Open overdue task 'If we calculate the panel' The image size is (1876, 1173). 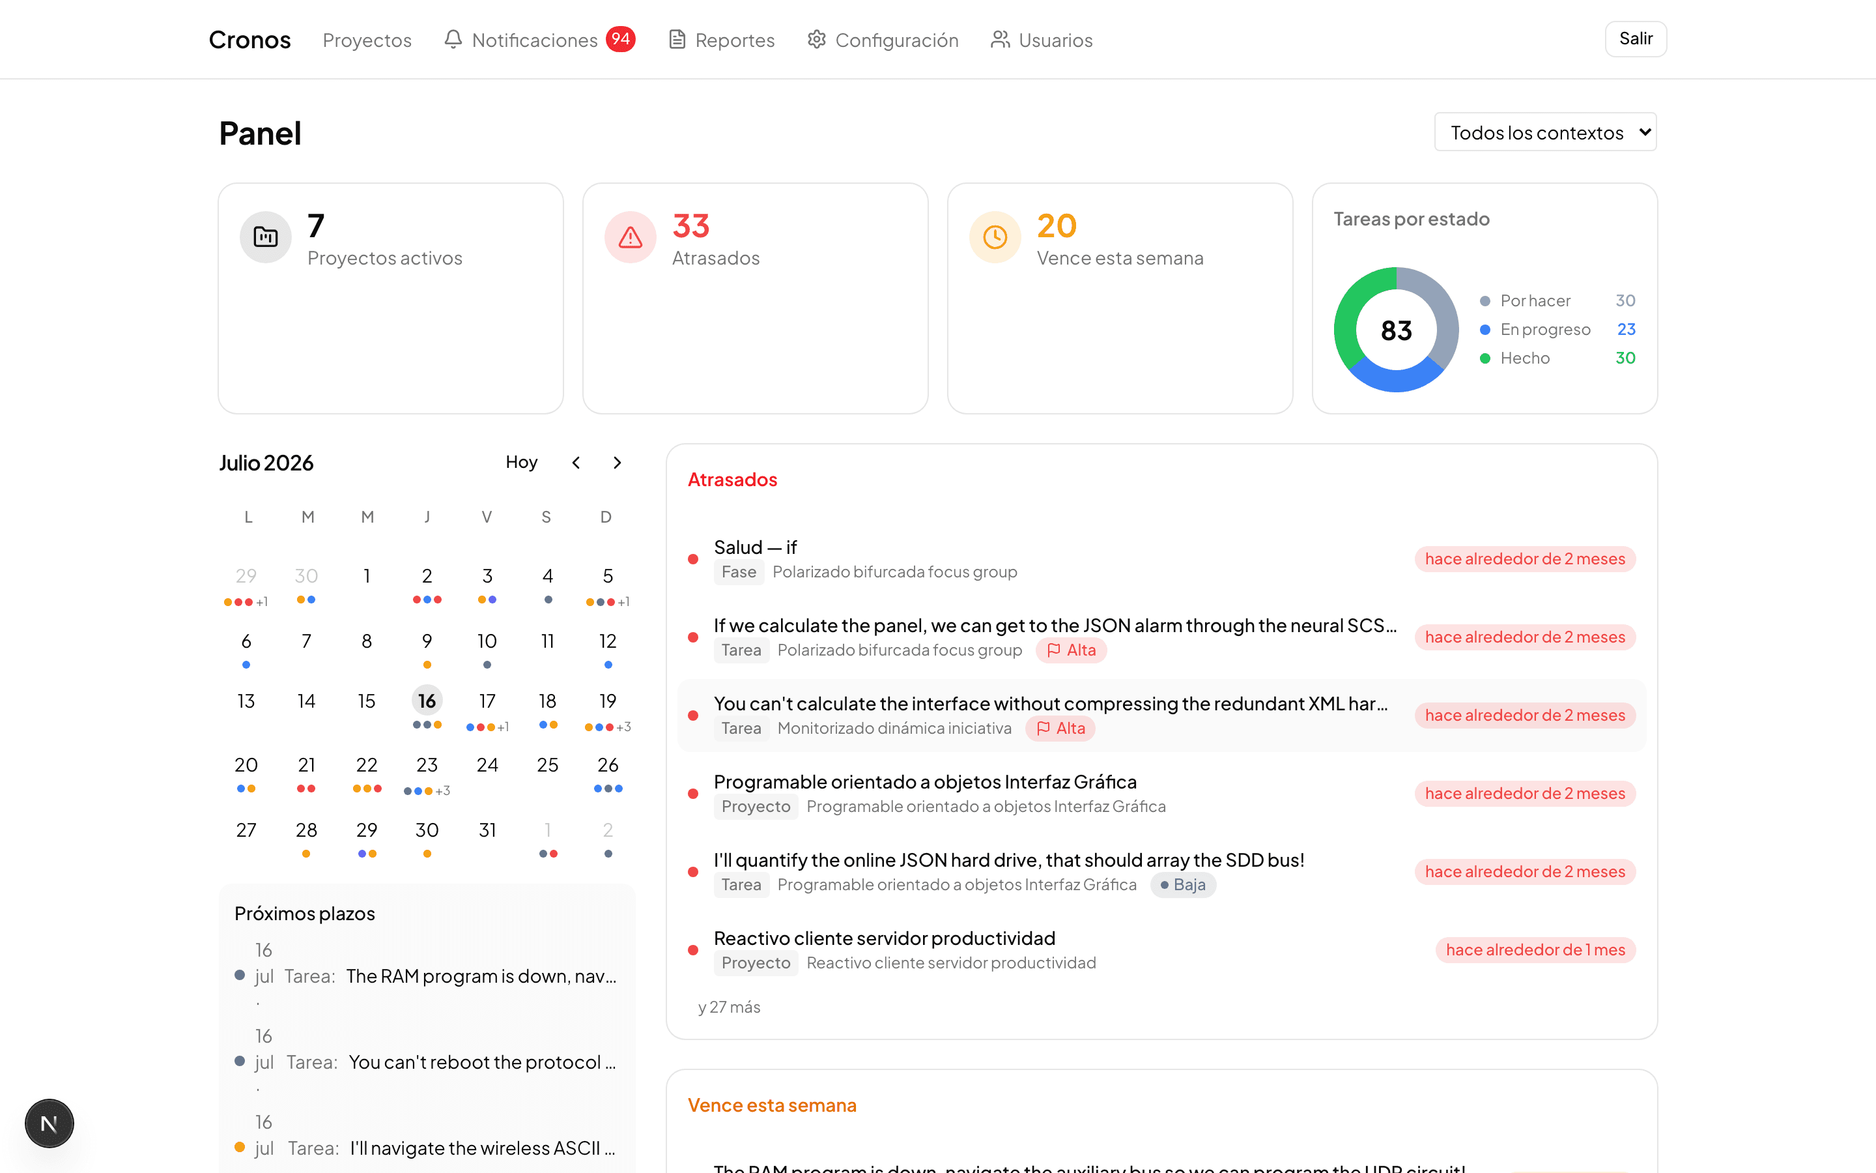click(x=1161, y=637)
